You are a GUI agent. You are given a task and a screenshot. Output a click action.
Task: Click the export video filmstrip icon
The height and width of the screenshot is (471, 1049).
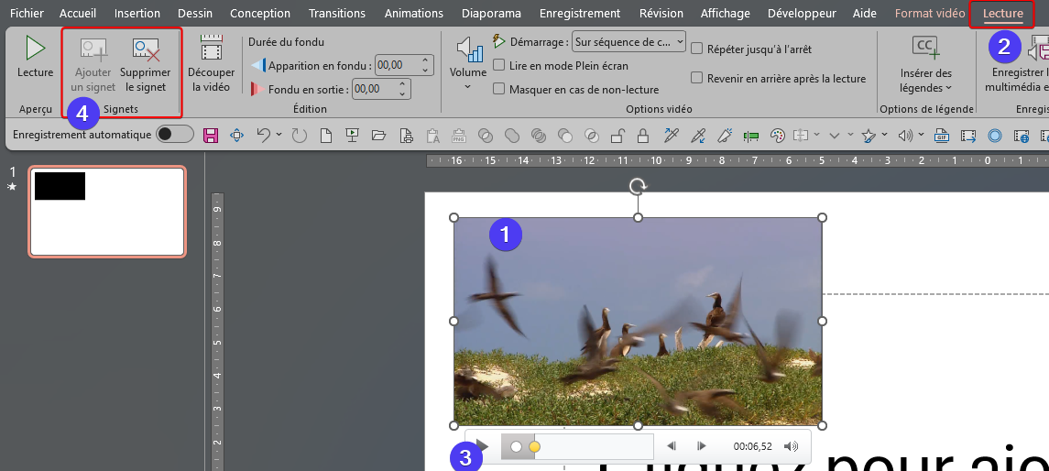[968, 136]
